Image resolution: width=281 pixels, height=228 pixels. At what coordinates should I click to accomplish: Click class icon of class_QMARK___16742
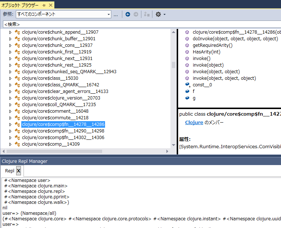17,85
